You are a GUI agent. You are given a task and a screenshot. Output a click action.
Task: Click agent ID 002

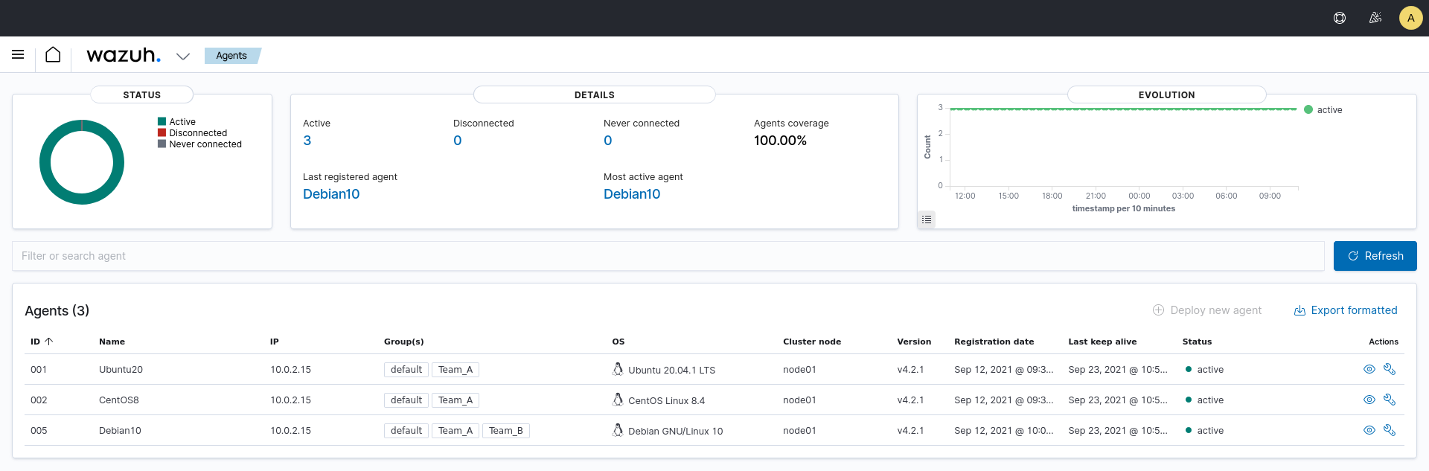[39, 400]
